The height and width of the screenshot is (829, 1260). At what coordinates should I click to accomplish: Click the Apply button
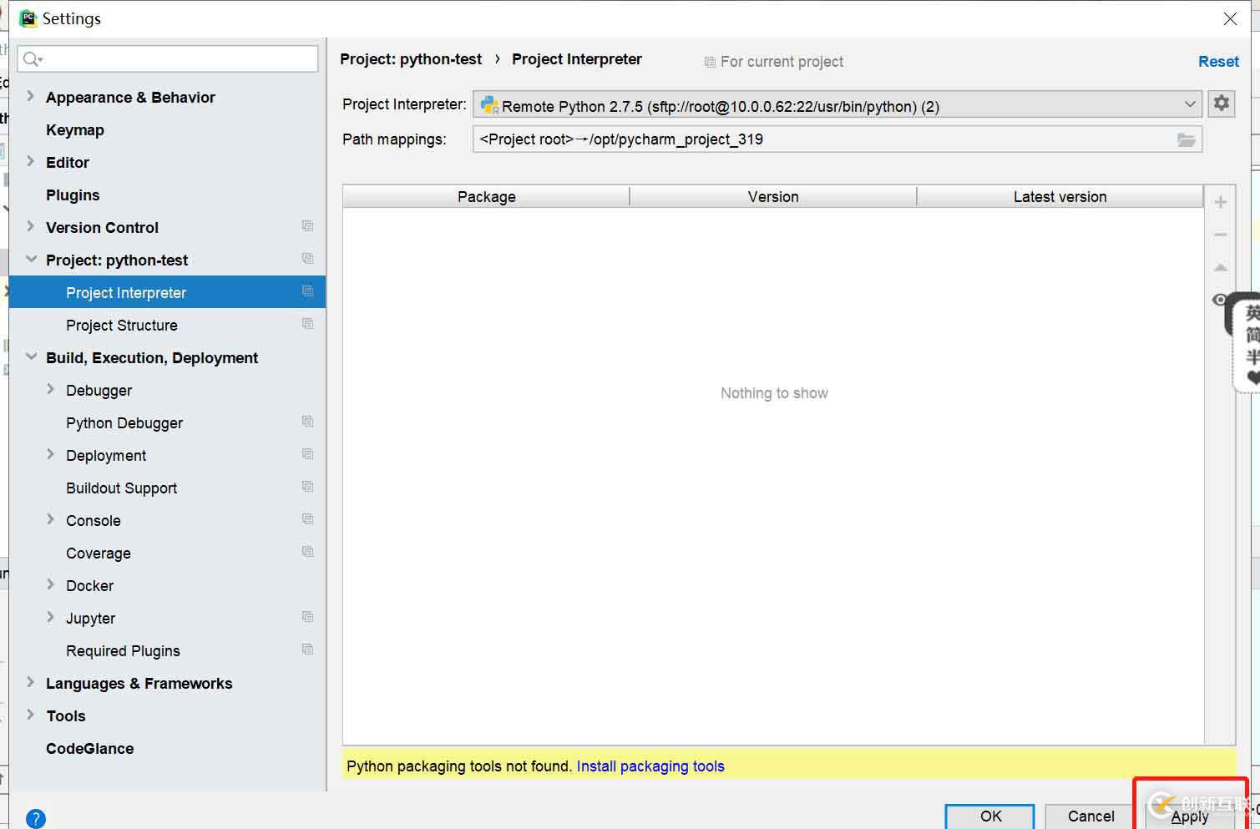tap(1190, 816)
